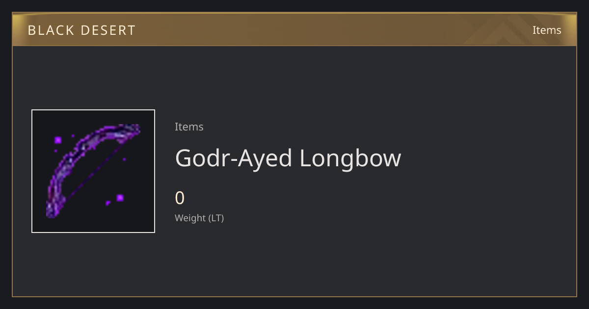This screenshot has height=309, width=589.
Task: Click the lower tip of the purple bow
Action: coord(52,211)
